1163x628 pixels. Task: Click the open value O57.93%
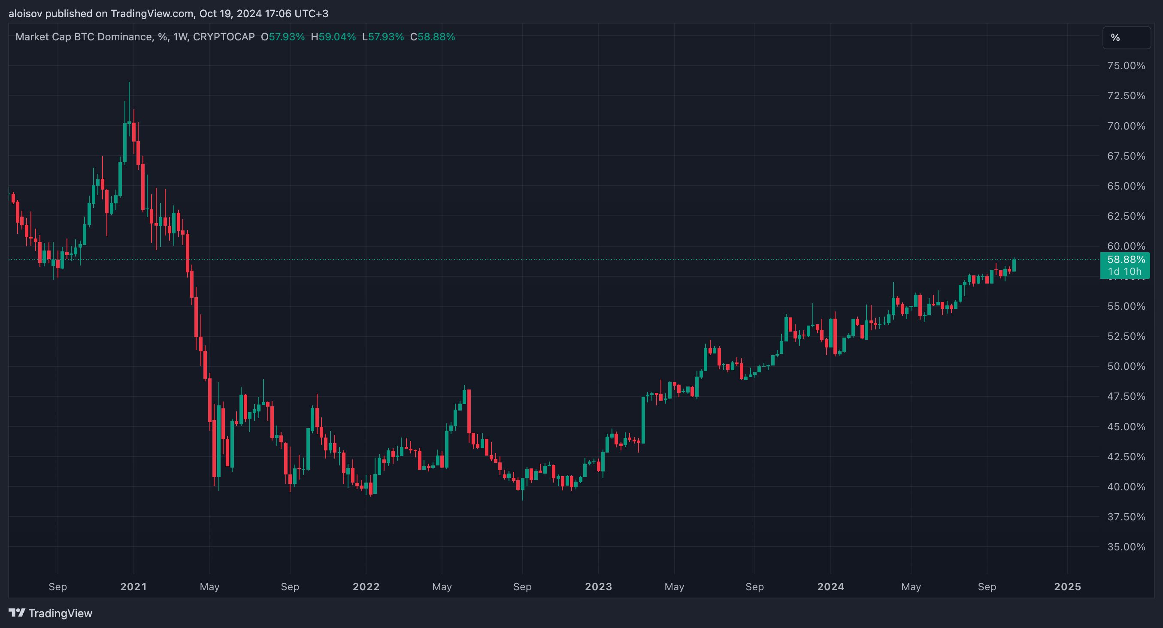[x=283, y=37]
